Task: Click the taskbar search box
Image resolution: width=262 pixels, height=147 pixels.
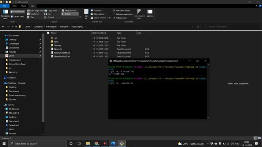Action: pyautogui.click(x=37, y=143)
